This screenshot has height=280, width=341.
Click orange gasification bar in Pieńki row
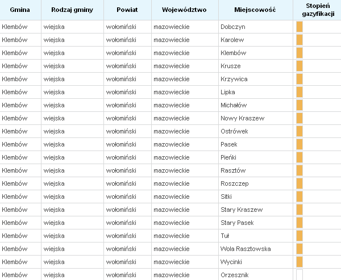pyautogui.click(x=300, y=157)
